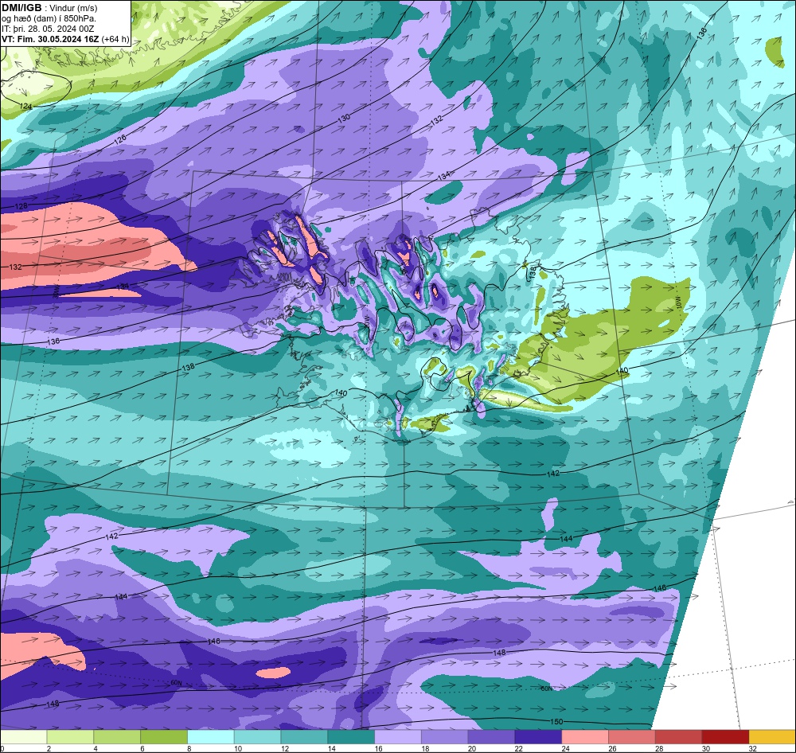Image resolution: width=796 pixels, height=753 pixels.
Task: Pick the 6–8 m/s olive green legend swatch
Action: pyautogui.click(x=164, y=737)
